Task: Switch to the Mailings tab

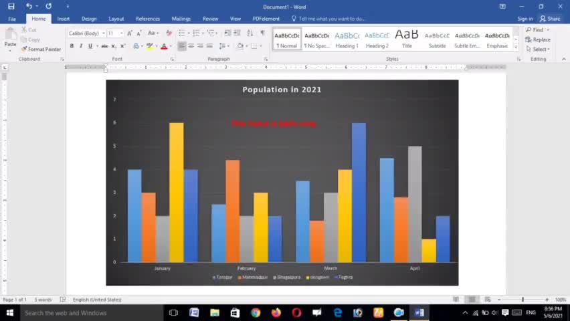Action: pyautogui.click(x=181, y=19)
